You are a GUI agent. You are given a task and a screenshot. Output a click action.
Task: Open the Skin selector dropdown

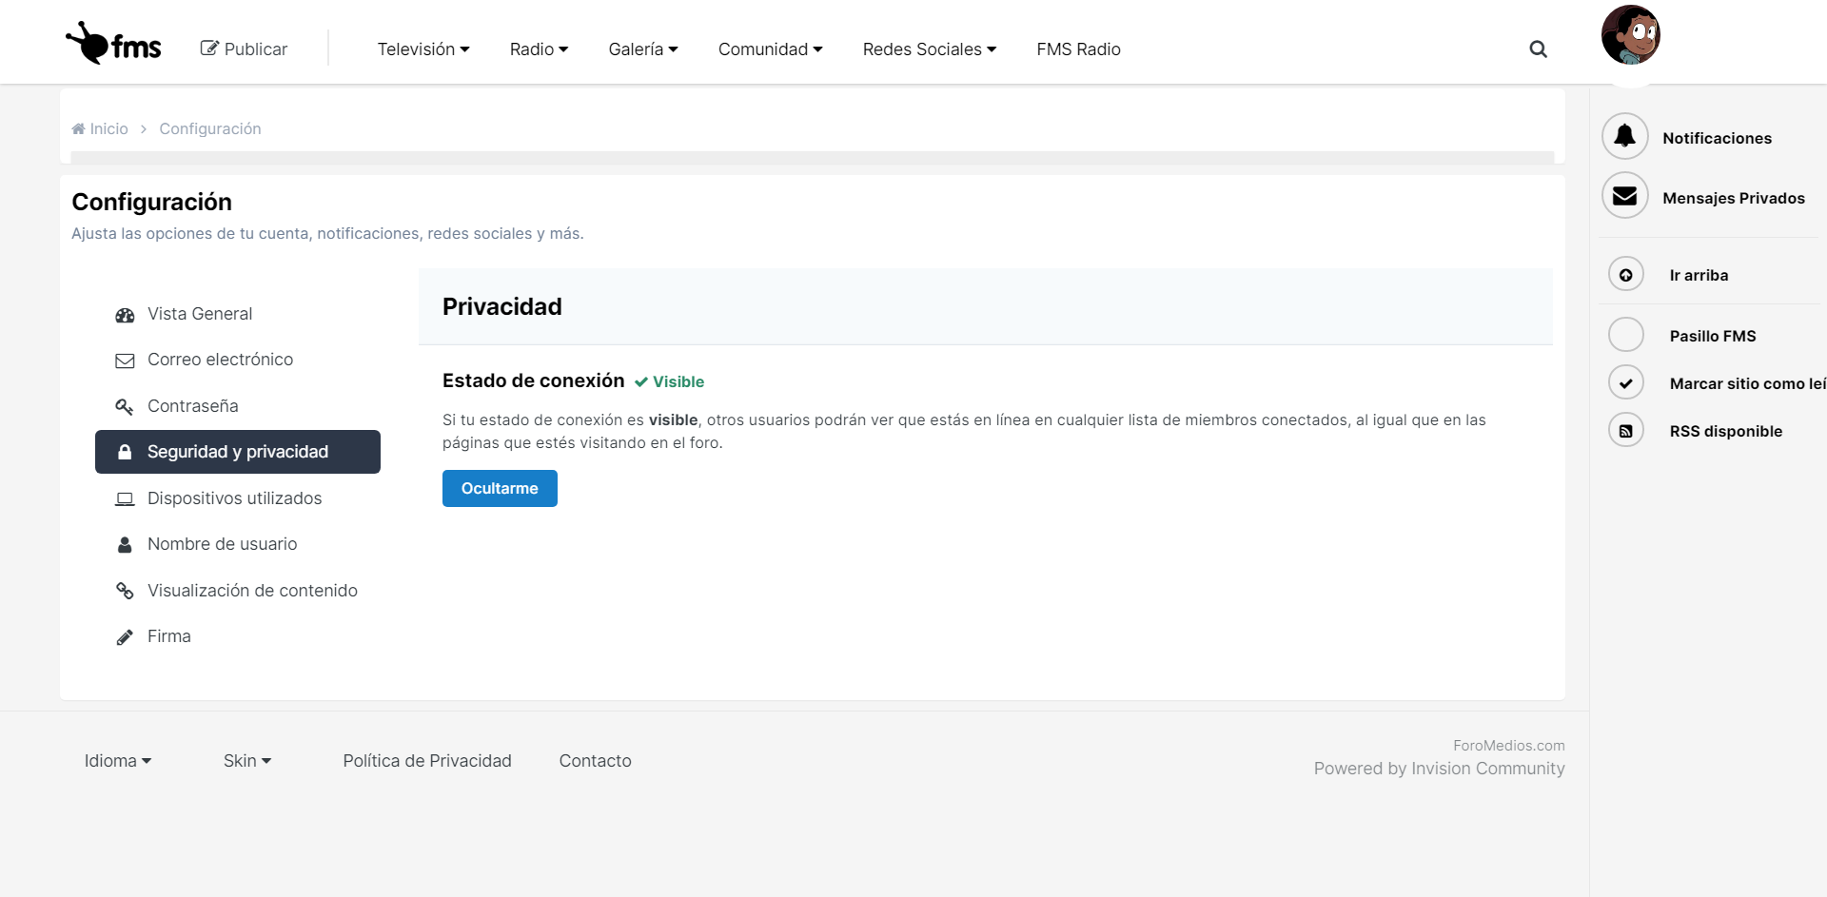pos(247,761)
